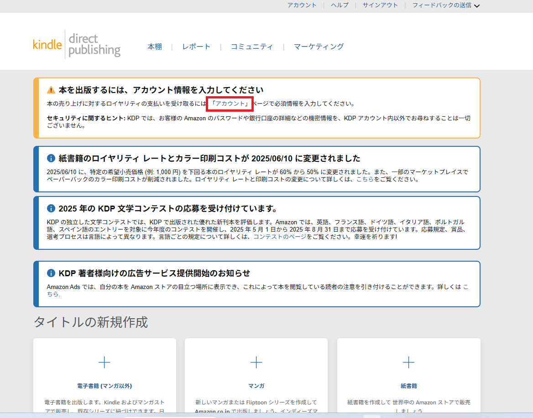This screenshot has width=533, height=418.
Task: Click info icon beside 紙書籍のロイヤリティ notice
Action: tap(51, 158)
